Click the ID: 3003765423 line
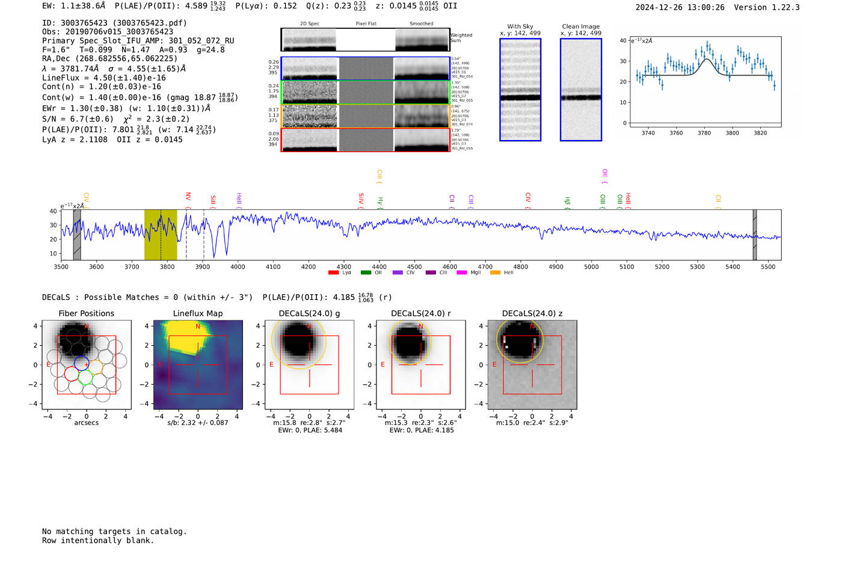Screen dimensions: 842x573 [114, 23]
